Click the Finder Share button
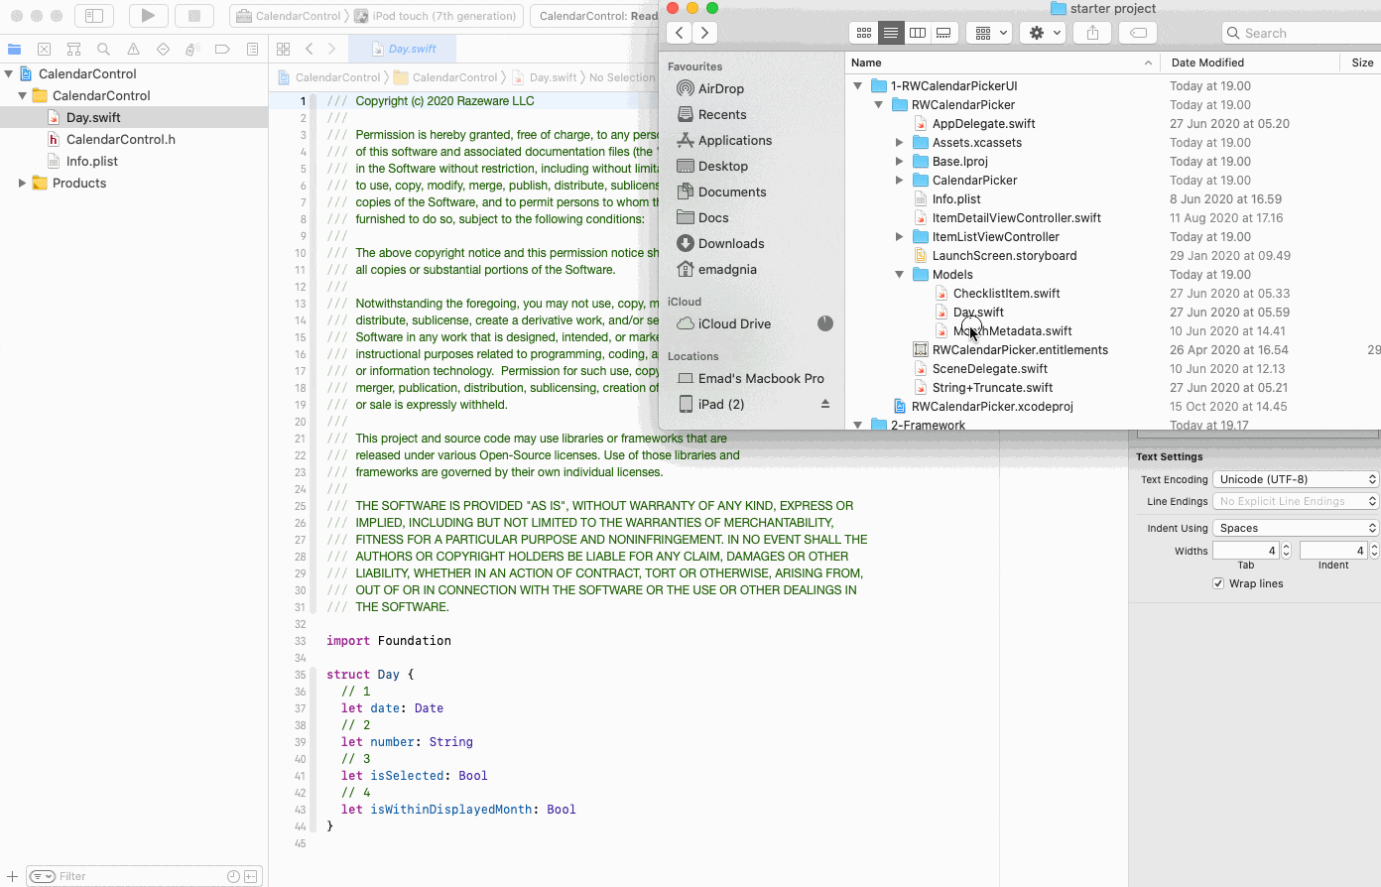The image size is (1381, 887). pos(1092,33)
